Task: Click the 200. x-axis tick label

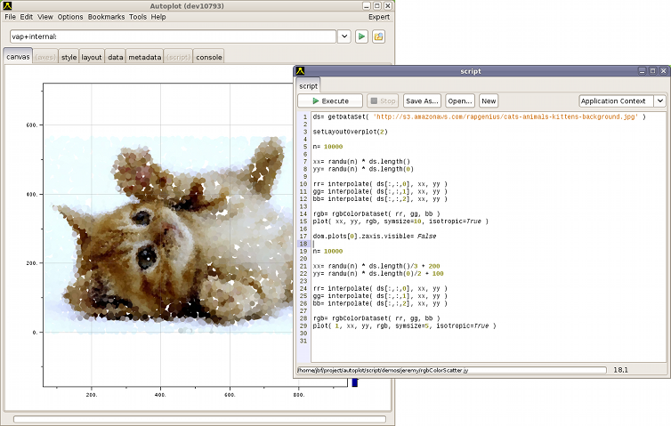Action: 91,395
